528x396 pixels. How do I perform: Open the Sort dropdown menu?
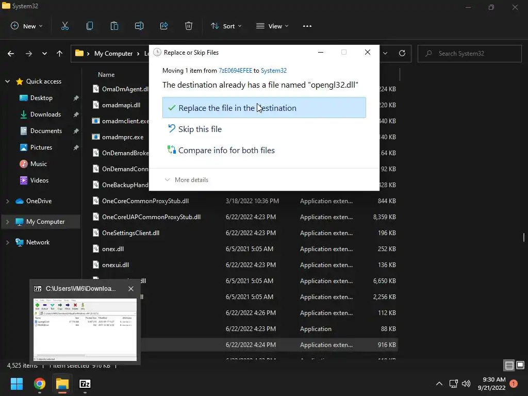point(226,26)
